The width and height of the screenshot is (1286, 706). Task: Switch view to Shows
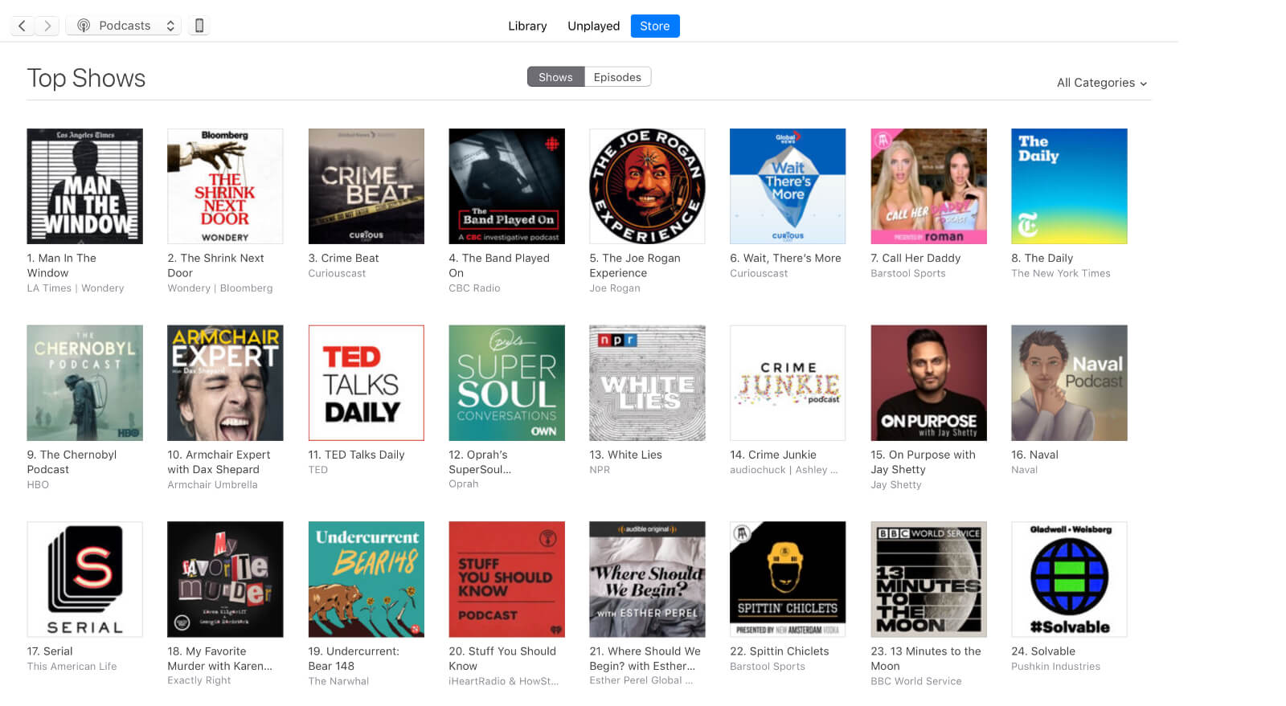555,77
